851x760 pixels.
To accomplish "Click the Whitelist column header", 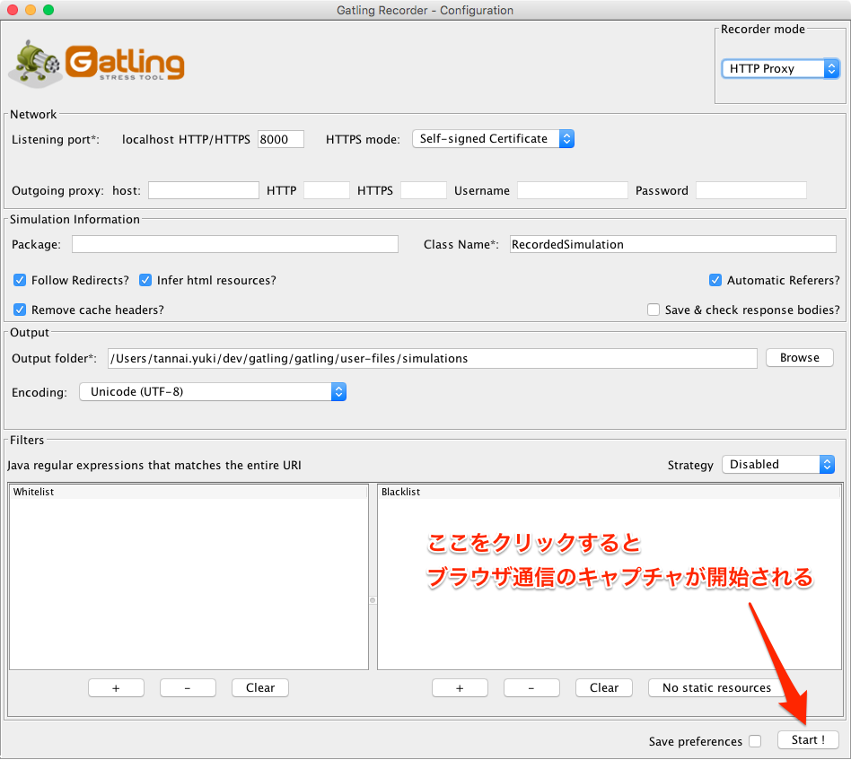I will point(189,492).
